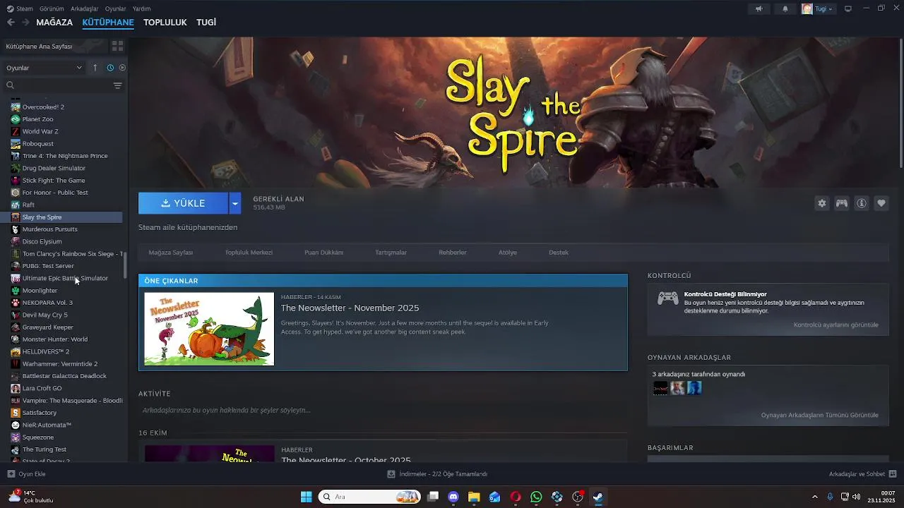Click Kontrolcü ayarlarını görüntüle link

(x=835, y=325)
